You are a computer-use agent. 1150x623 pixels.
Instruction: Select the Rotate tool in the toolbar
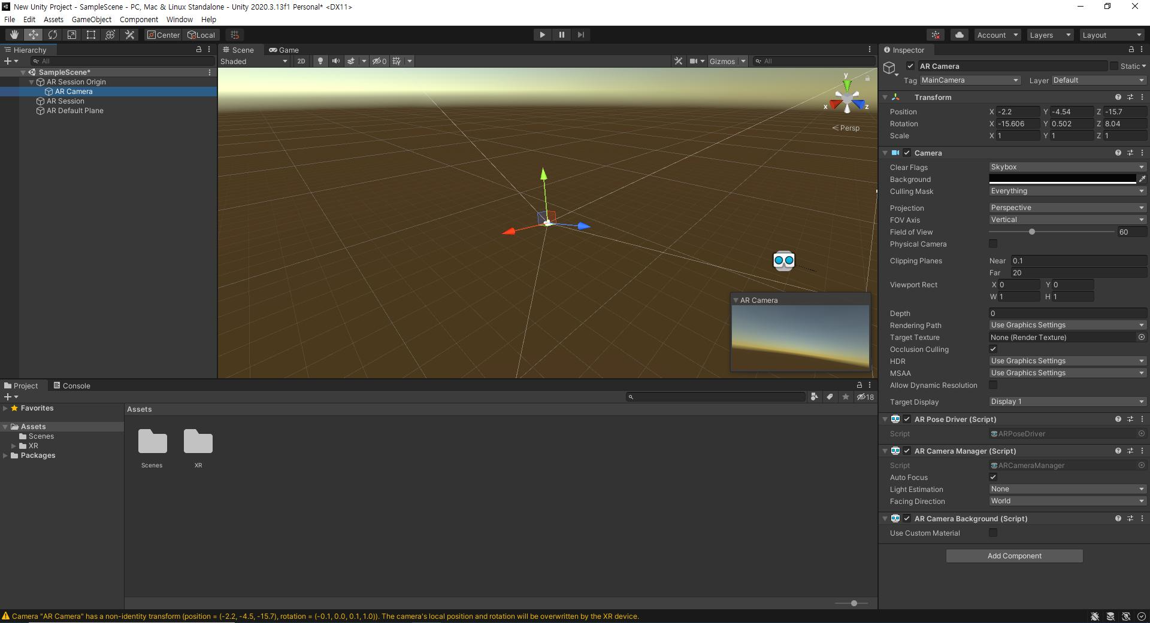(x=52, y=35)
